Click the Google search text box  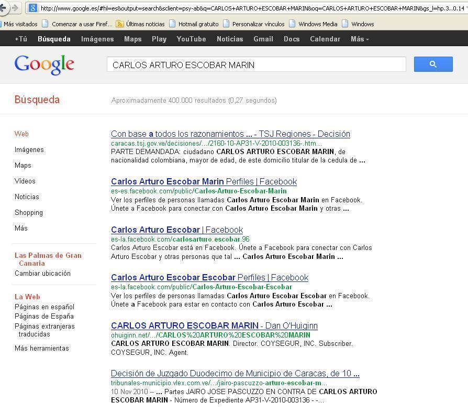tap(256, 64)
